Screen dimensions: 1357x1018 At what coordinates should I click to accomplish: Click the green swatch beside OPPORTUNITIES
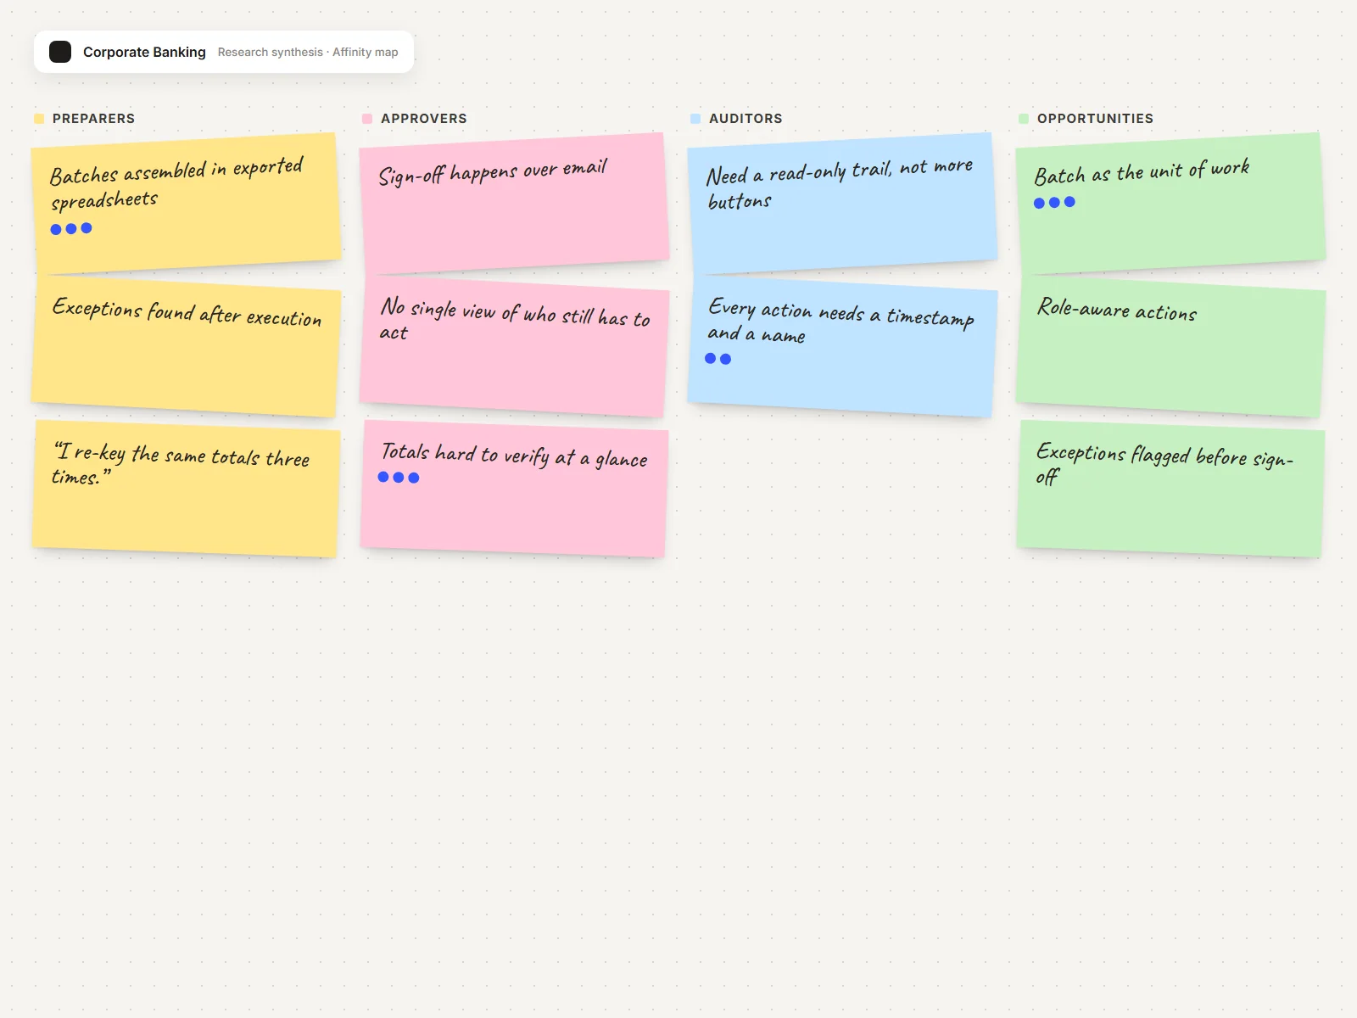point(1024,119)
